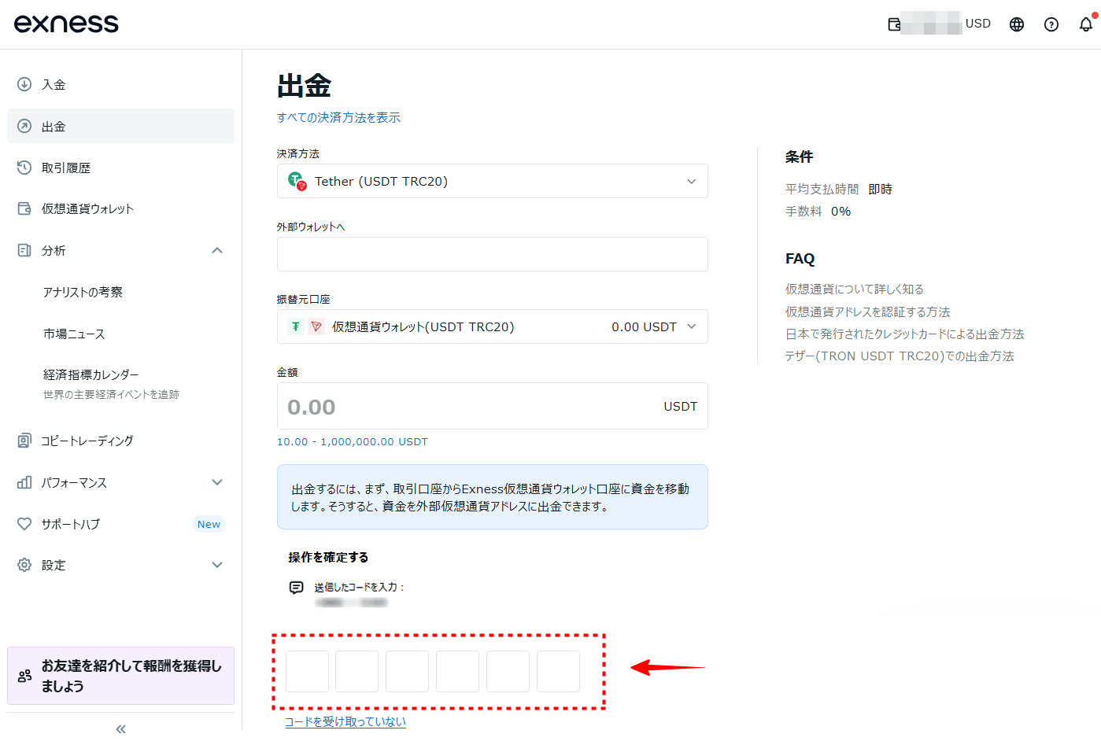Click the Exness logo
The image size is (1101, 745).
point(66,24)
